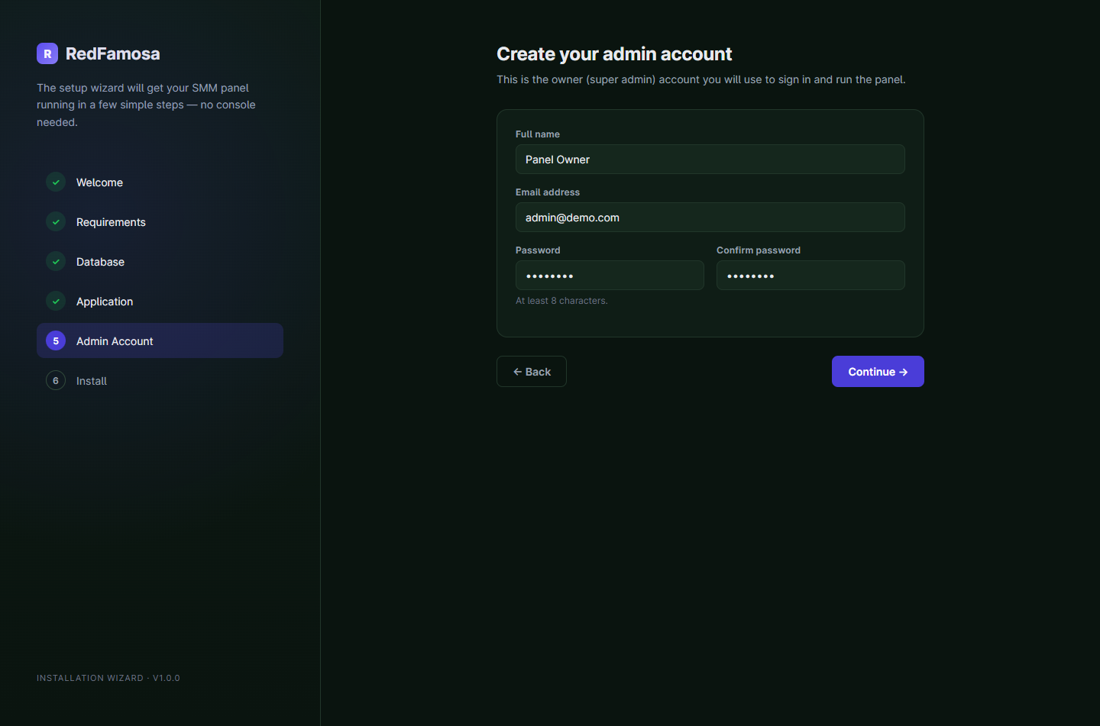Click the "Full name" label
The image size is (1100, 726).
click(538, 134)
